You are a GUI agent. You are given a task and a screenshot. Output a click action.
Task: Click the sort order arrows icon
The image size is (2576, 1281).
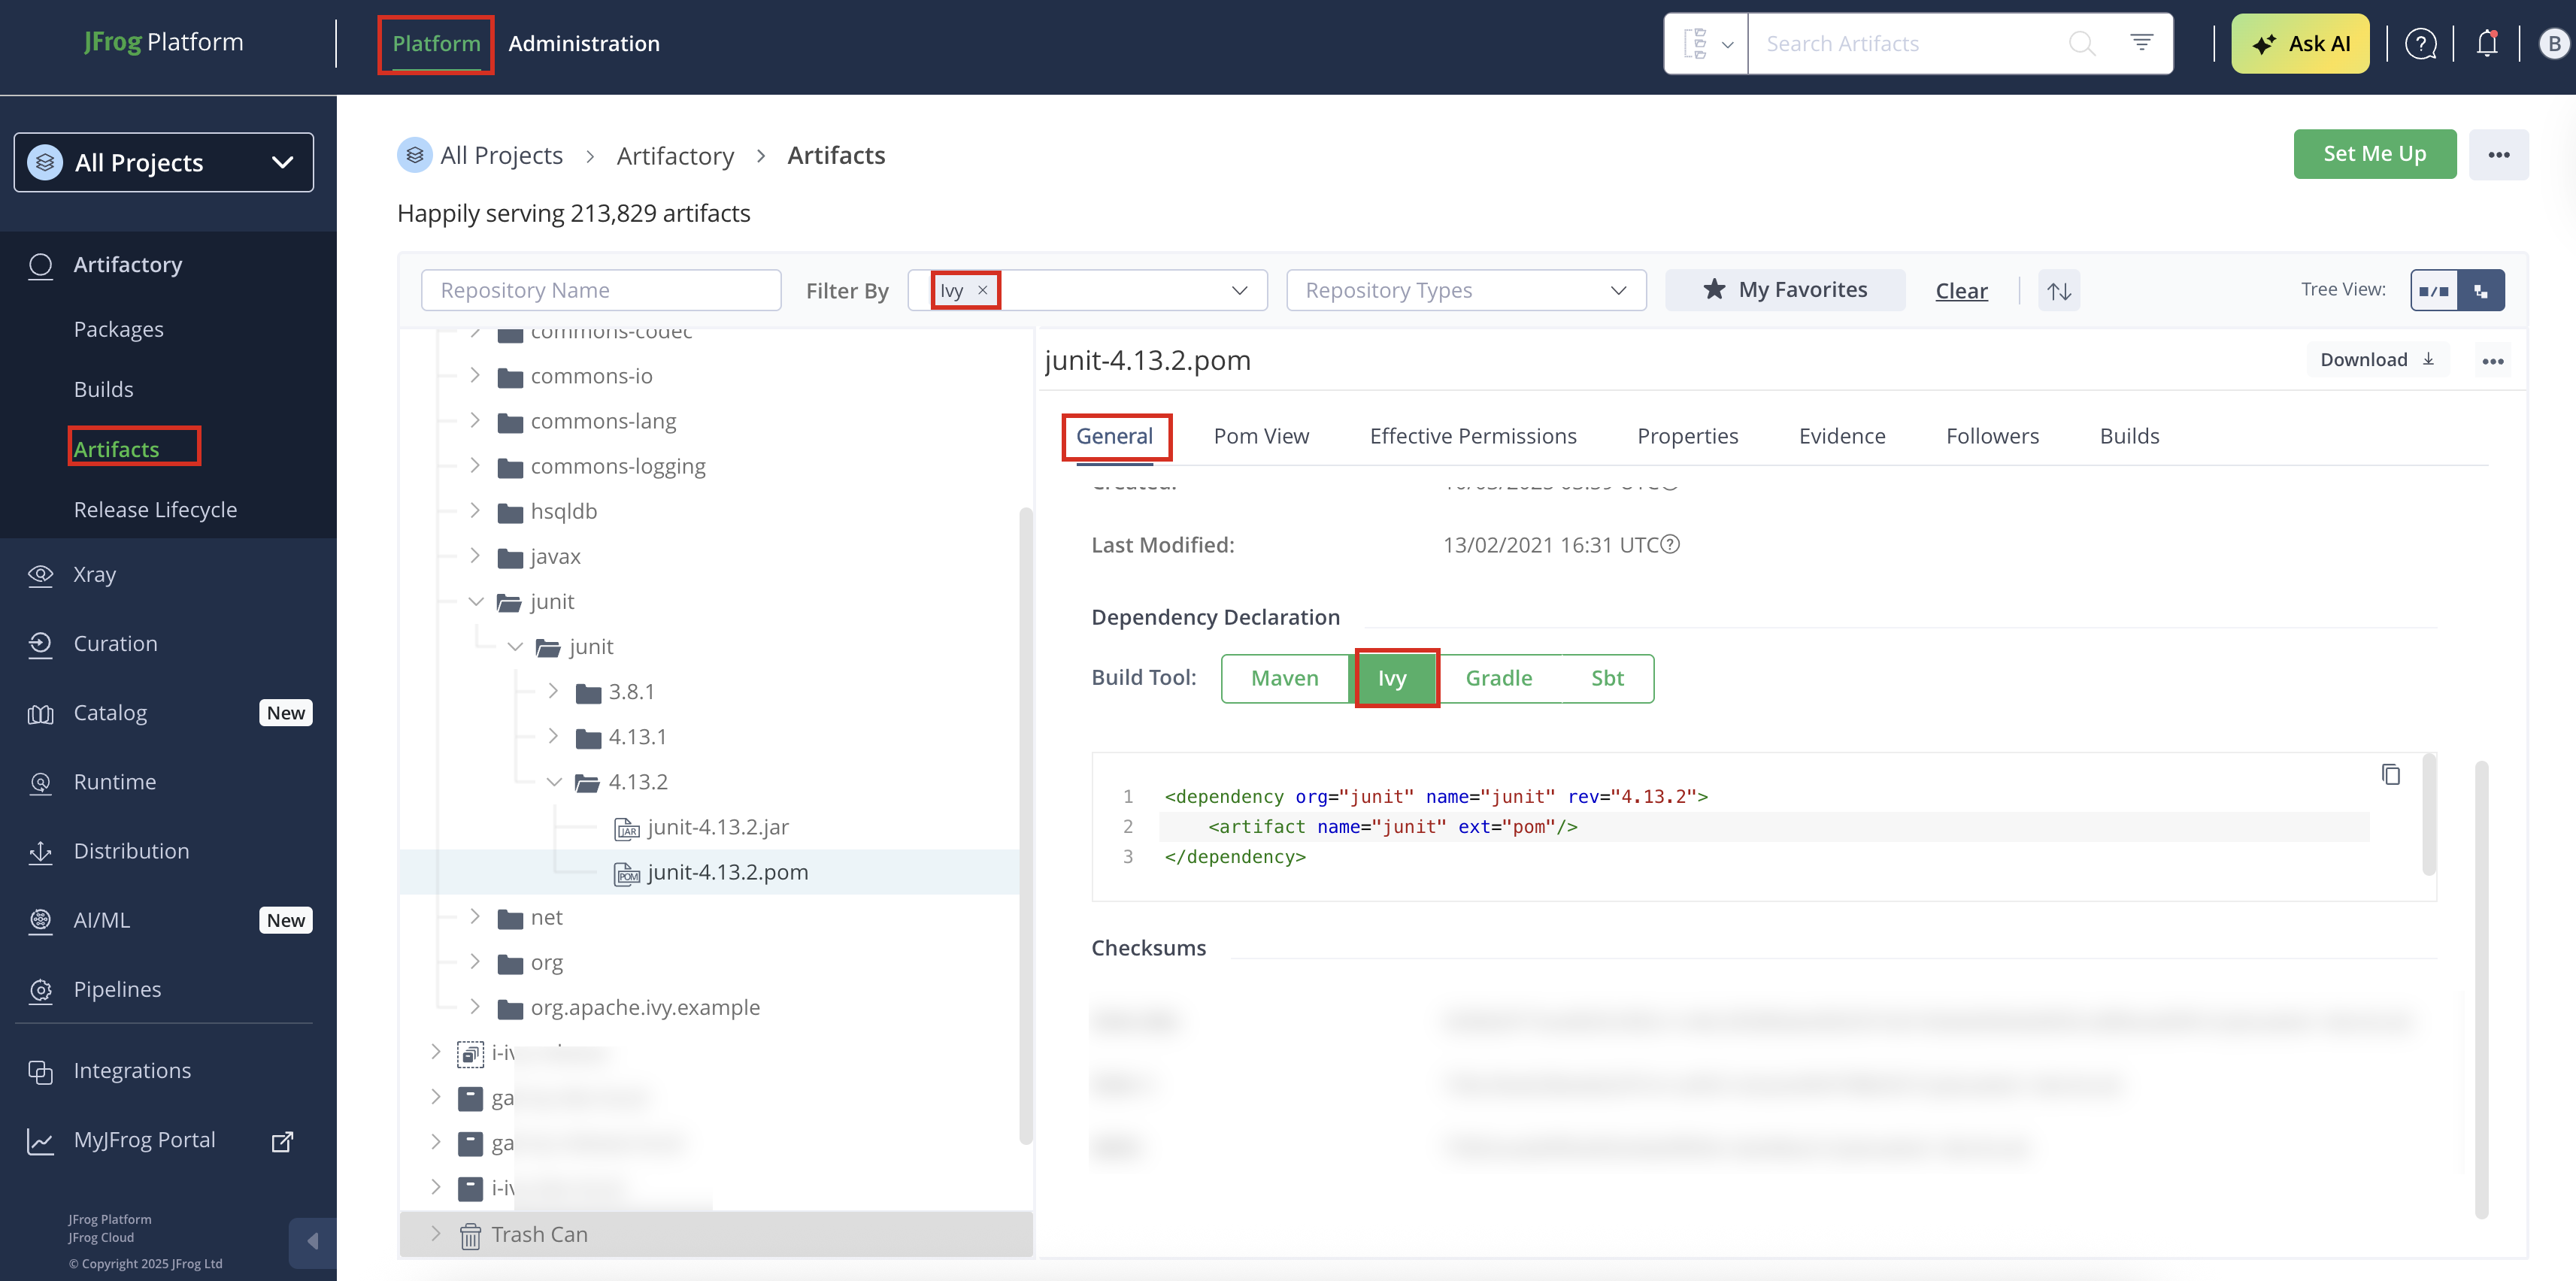coord(2059,291)
